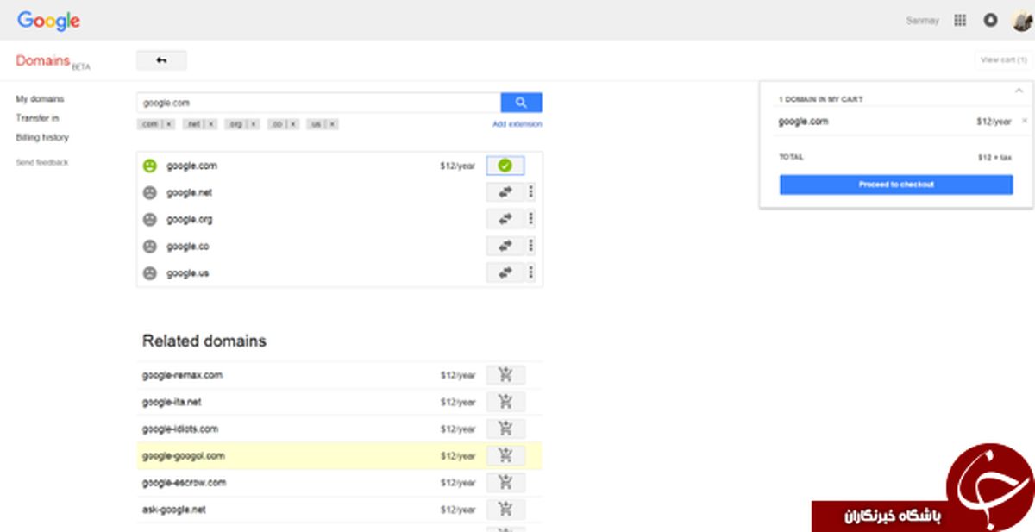Screen dimensions: 1035x532
Task: Click Send feedback link
Action: click(42, 162)
